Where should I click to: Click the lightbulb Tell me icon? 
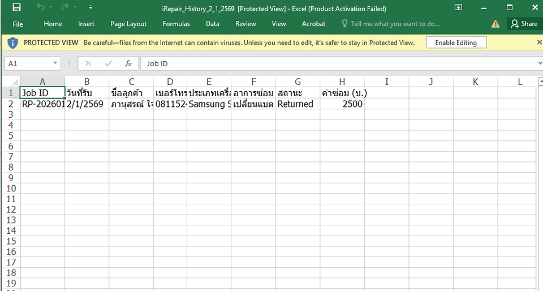click(344, 24)
